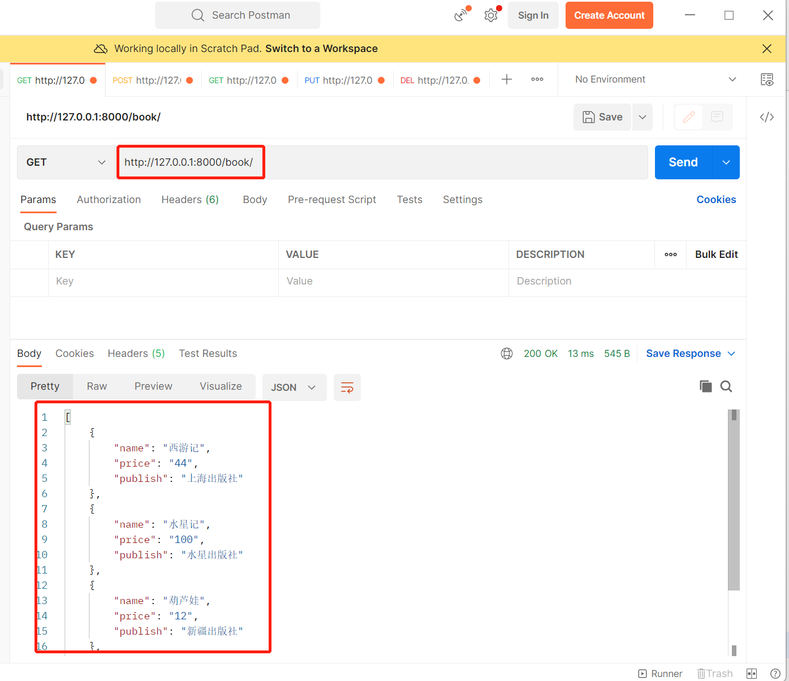Open the Test Results tab
Viewport: 789px width, 681px height.
coord(208,354)
